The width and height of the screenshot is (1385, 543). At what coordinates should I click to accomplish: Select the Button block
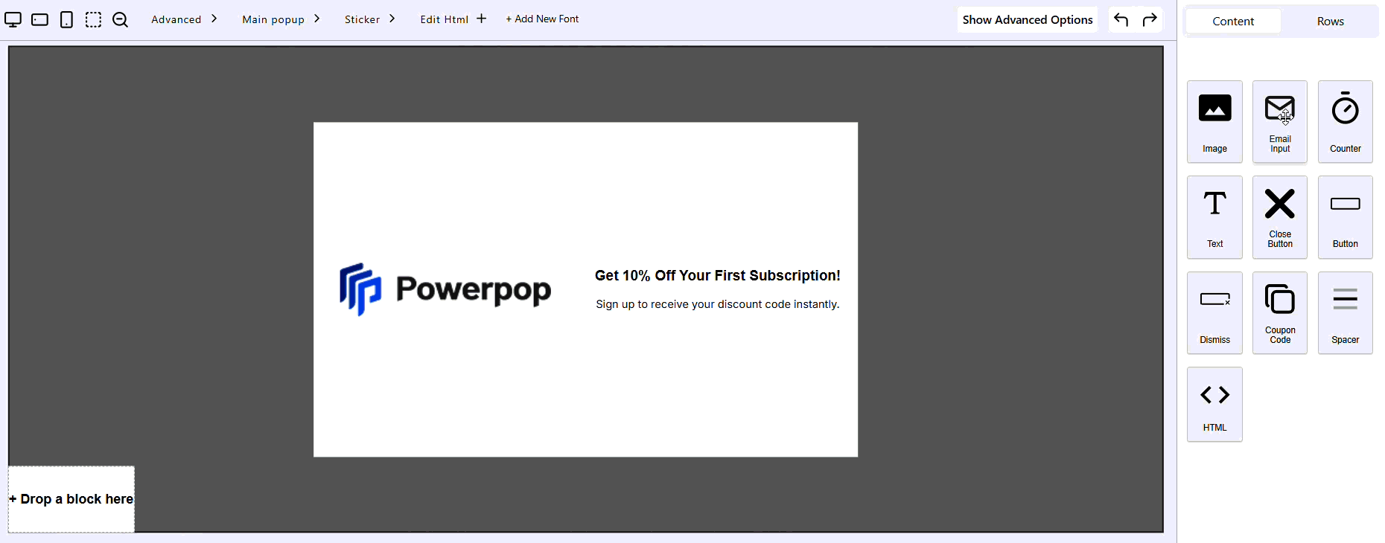pos(1346,217)
